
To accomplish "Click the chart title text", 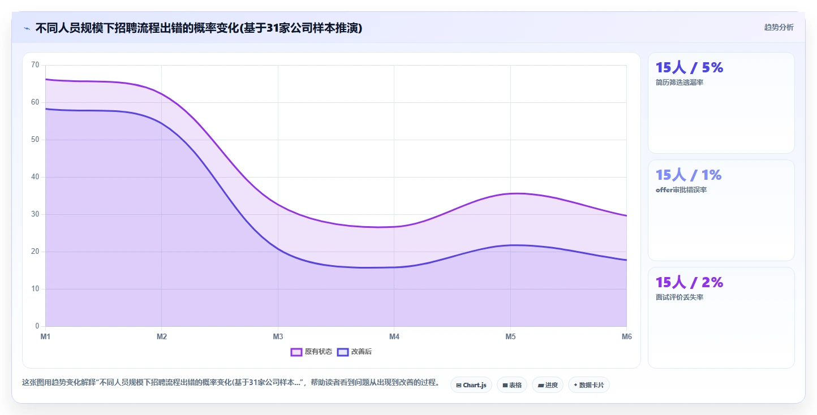I will point(199,28).
